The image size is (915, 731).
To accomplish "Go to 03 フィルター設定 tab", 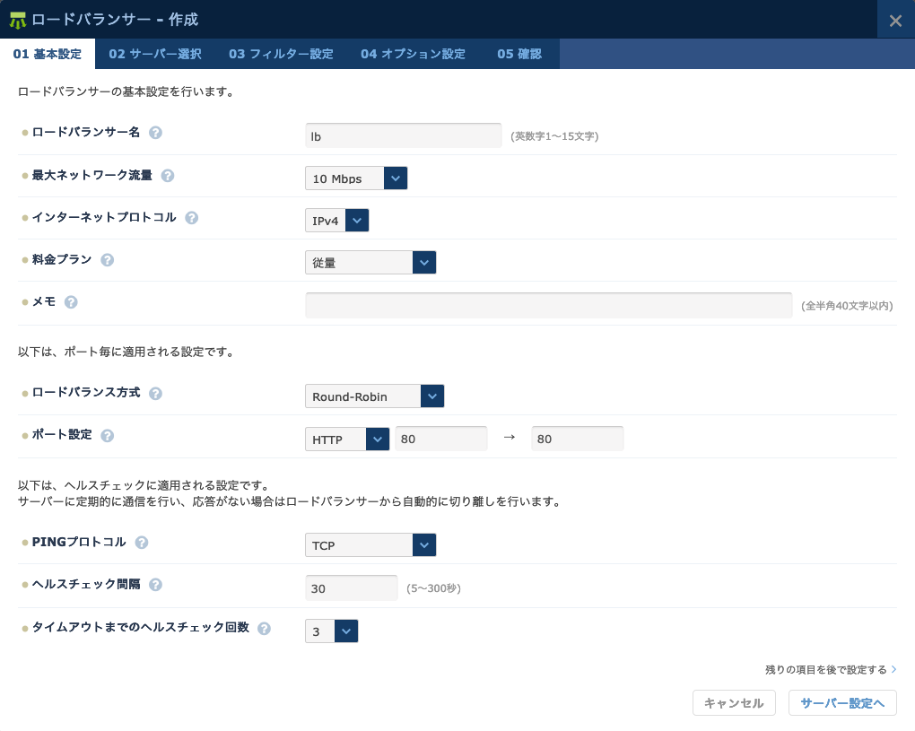I will click(x=281, y=54).
